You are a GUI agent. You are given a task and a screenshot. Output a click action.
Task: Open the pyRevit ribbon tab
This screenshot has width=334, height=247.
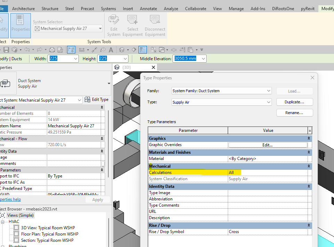[x=308, y=9]
